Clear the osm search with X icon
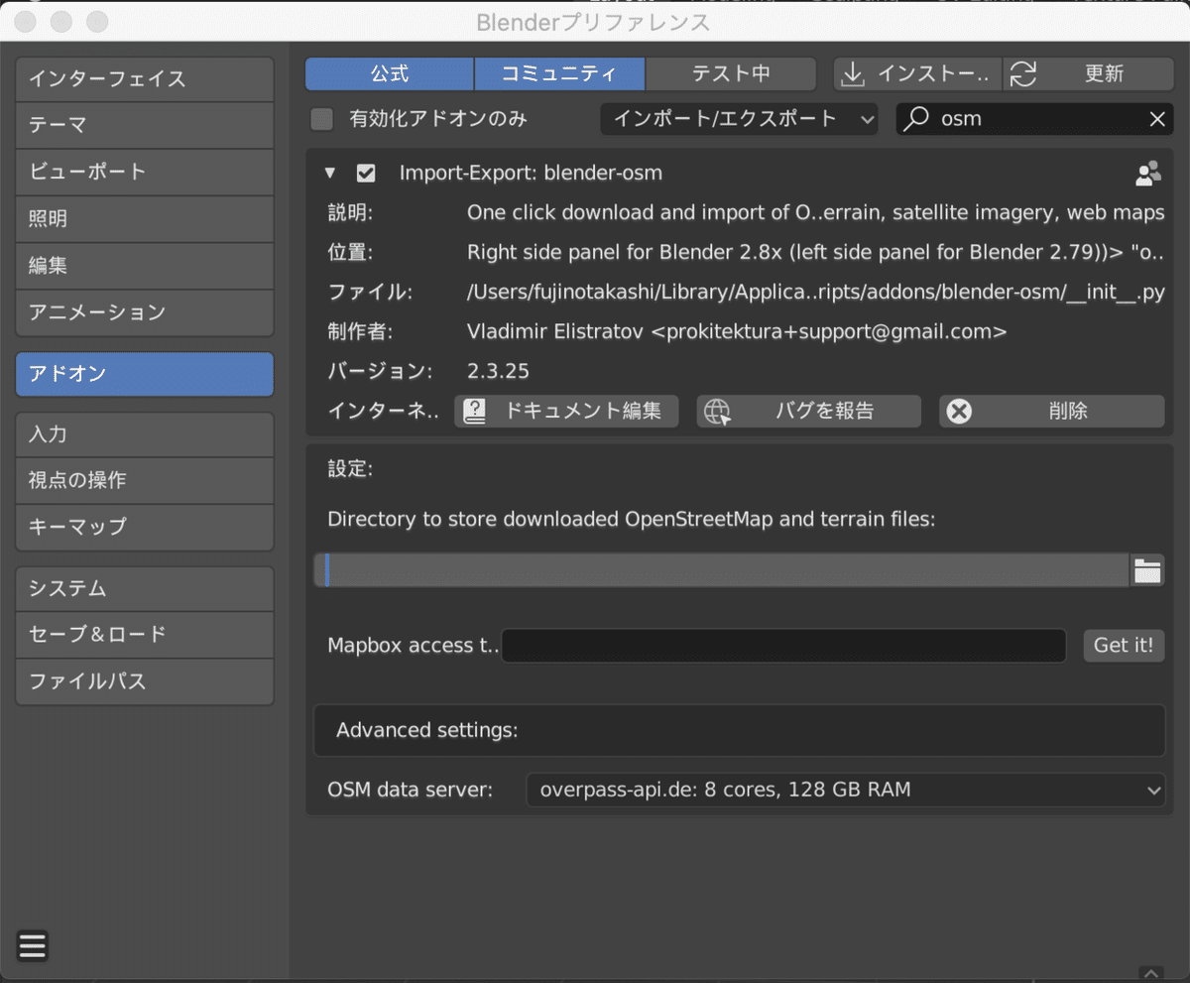The height and width of the screenshot is (983, 1190). (x=1157, y=119)
